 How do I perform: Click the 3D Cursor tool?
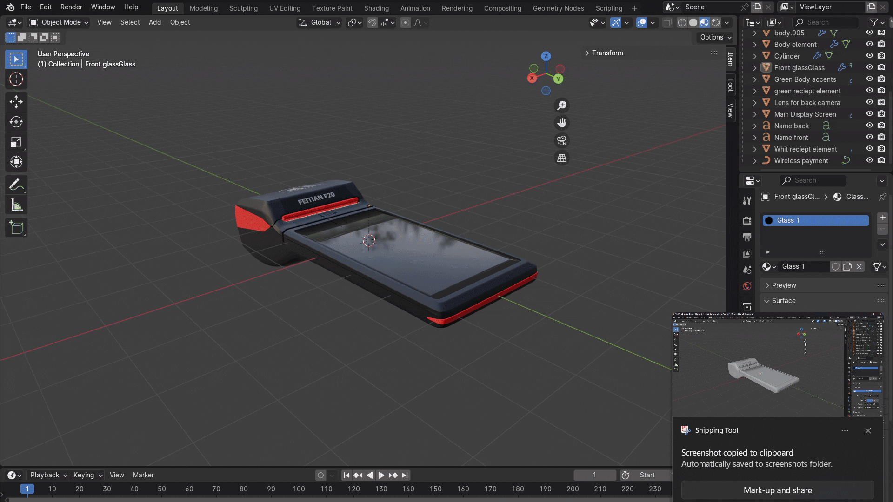click(16, 79)
